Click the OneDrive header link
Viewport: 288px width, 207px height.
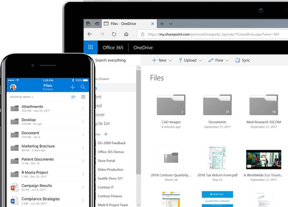(x=143, y=48)
